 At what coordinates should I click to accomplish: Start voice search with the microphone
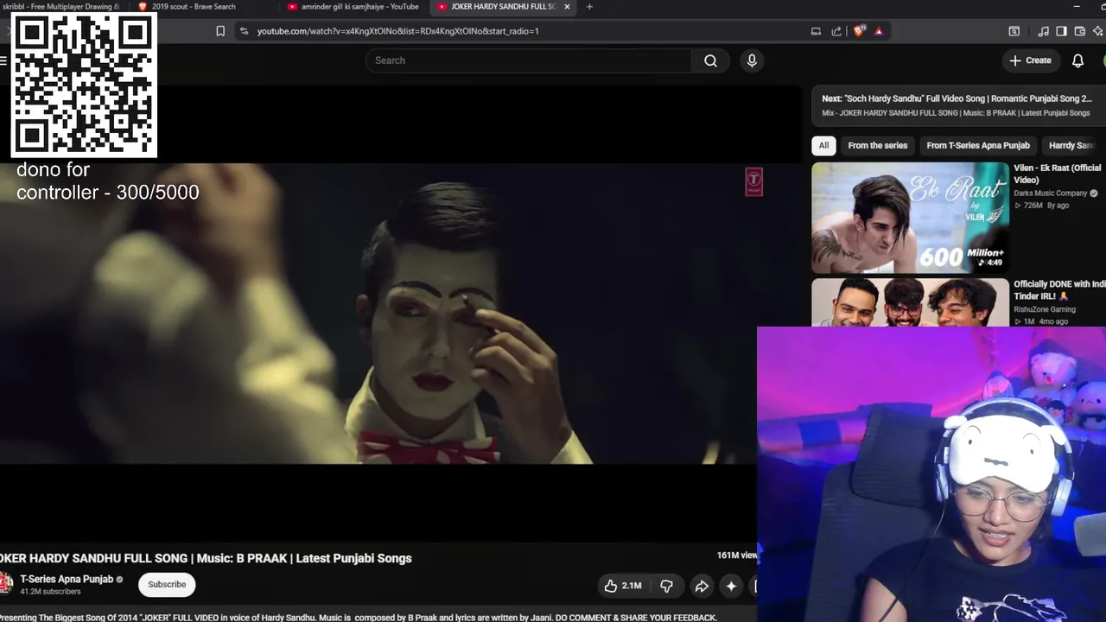(752, 60)
